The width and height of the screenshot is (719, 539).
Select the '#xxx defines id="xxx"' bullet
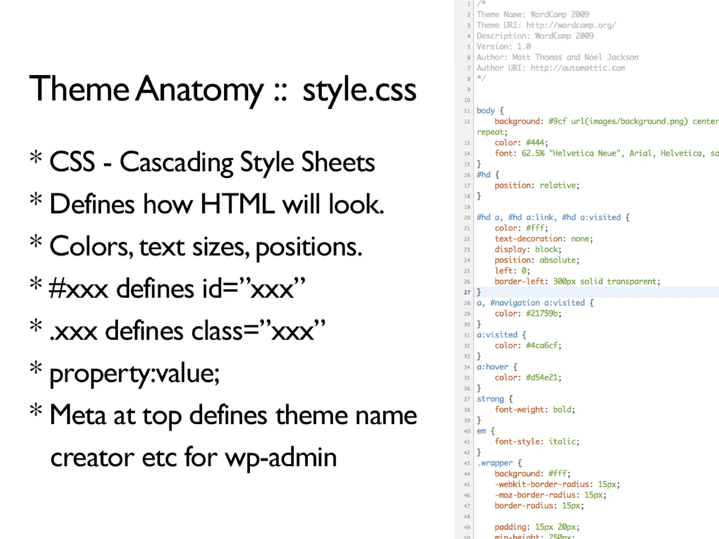177,289
